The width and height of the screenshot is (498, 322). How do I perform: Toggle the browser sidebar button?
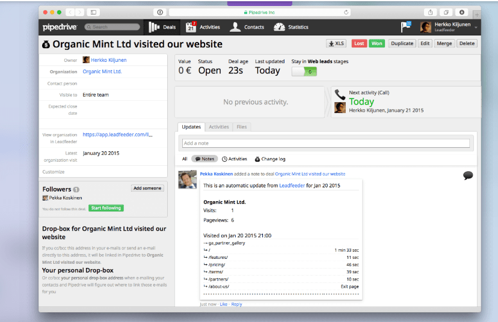point(93,13)
